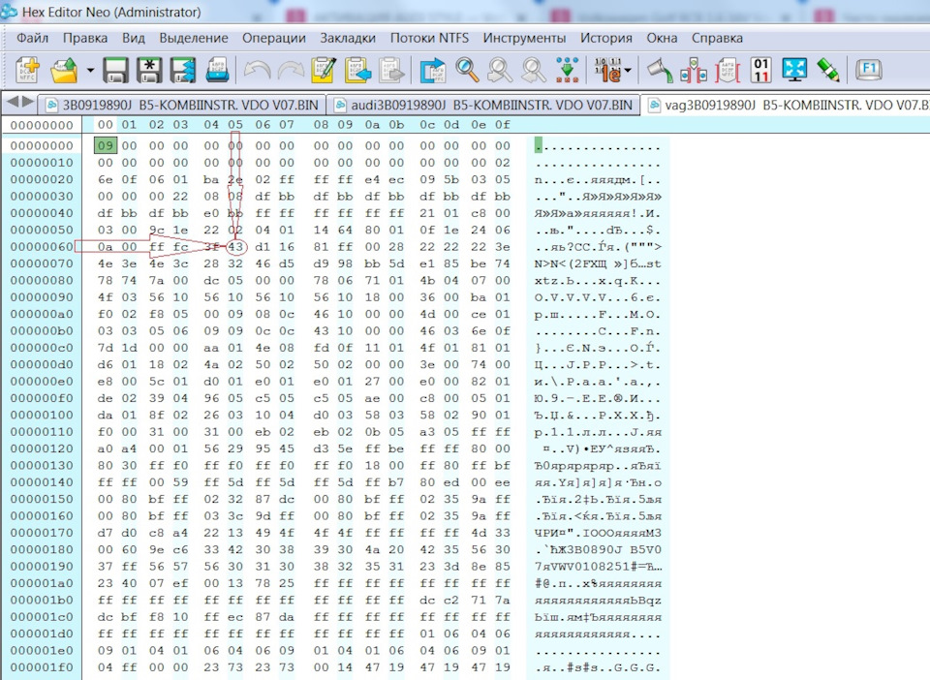This screenshot has height=680, width=930.
Task: Click the row address 000001f0
Action: coord(42,667)
